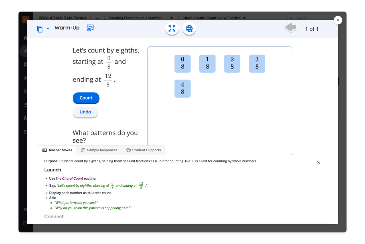Select the 2/8 fraction tile
Screen dimensions: 365x244
pyautogui.click(x=232, y=64)
